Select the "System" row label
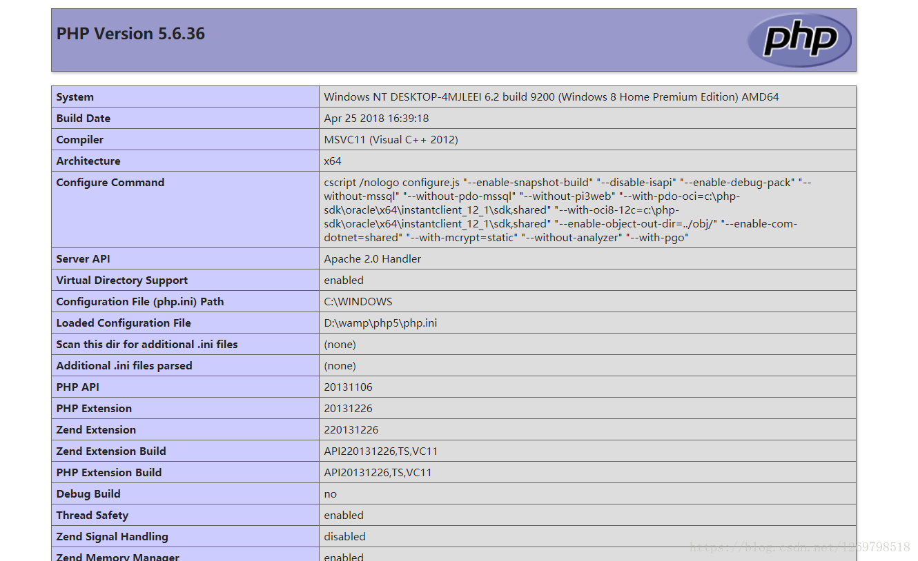 pos(75,97)
